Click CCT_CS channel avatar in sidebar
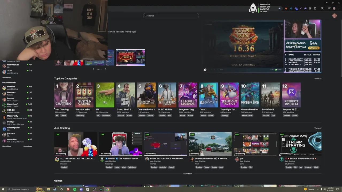Screen dimensions: 342x192 tap(4, 111)
